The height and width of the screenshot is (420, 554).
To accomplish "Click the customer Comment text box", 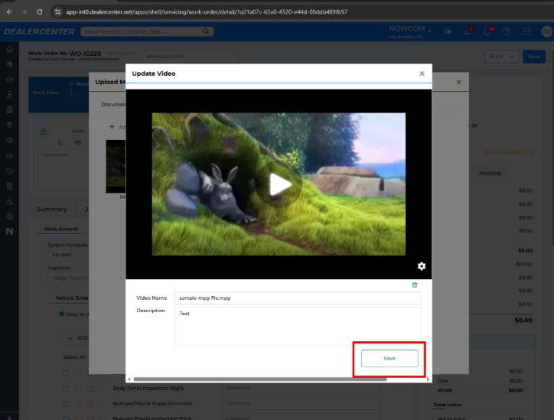I will click(x=64, y=170).
